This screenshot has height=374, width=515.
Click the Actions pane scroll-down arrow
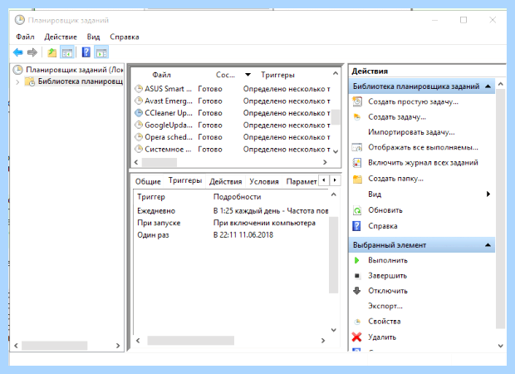pyautogui.click(x=501, y=346)
